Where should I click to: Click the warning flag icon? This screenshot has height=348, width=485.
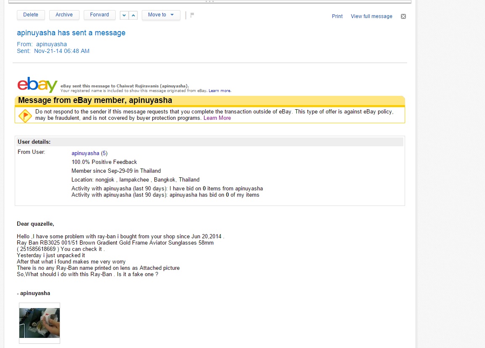[25, 116]
